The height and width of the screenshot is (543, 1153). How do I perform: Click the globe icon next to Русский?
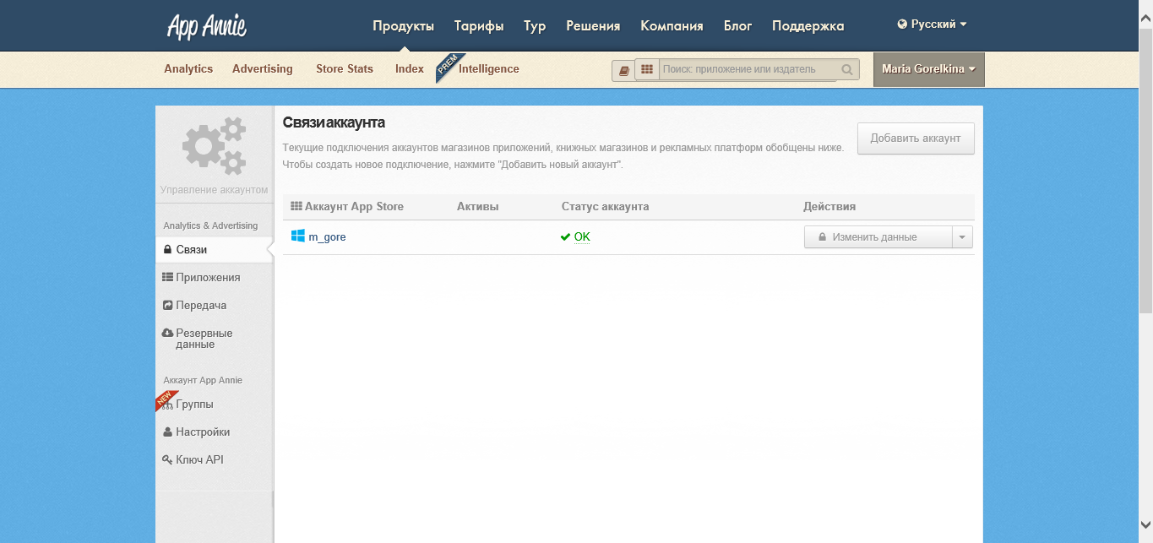click(902, 24)
